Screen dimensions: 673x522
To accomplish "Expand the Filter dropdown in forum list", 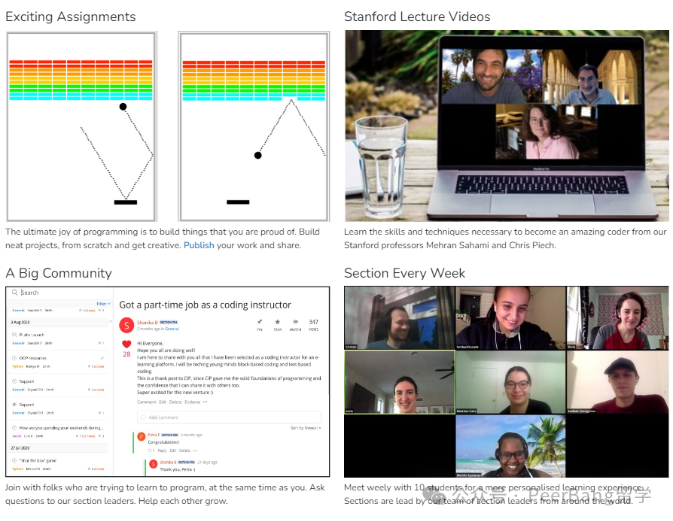I will pos(103,304).
